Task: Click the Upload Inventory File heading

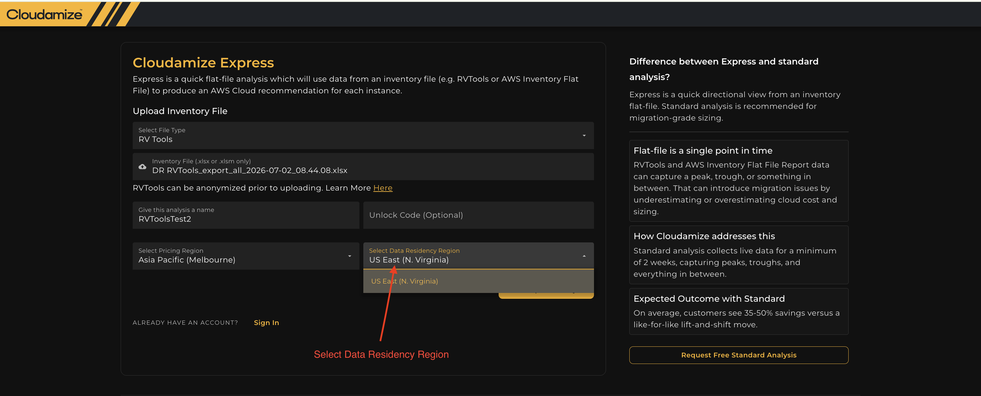Action: [x=180, y=111]
